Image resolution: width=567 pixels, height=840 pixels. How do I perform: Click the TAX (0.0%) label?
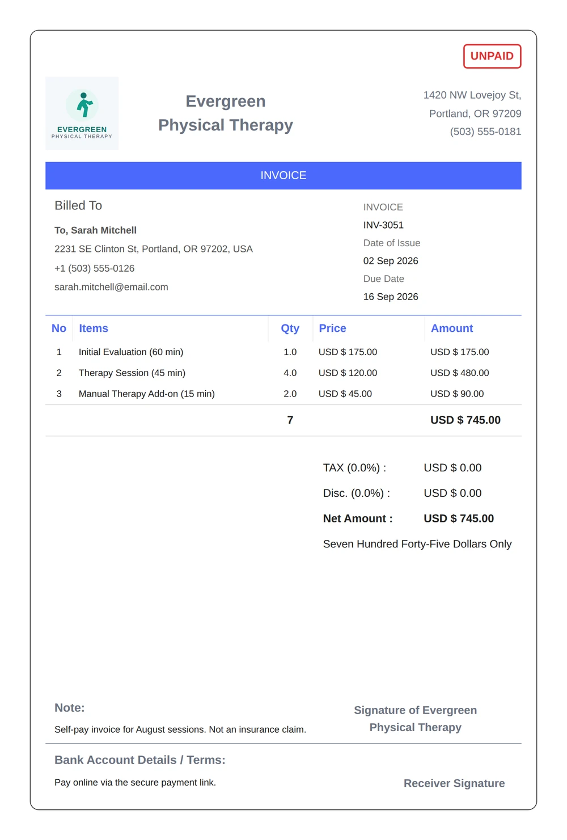pyautogui.click(x=355, y=468)
